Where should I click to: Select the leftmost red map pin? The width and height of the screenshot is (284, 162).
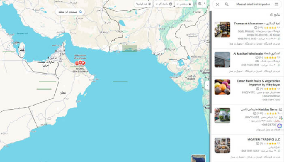pos(77,63)
